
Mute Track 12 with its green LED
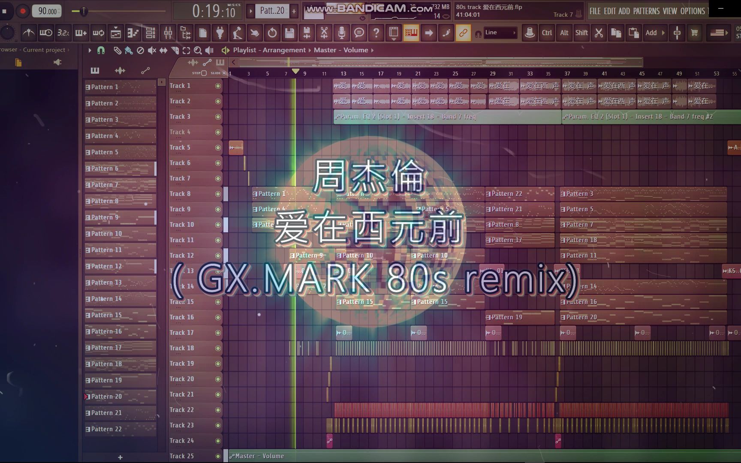tap(218, 256)
